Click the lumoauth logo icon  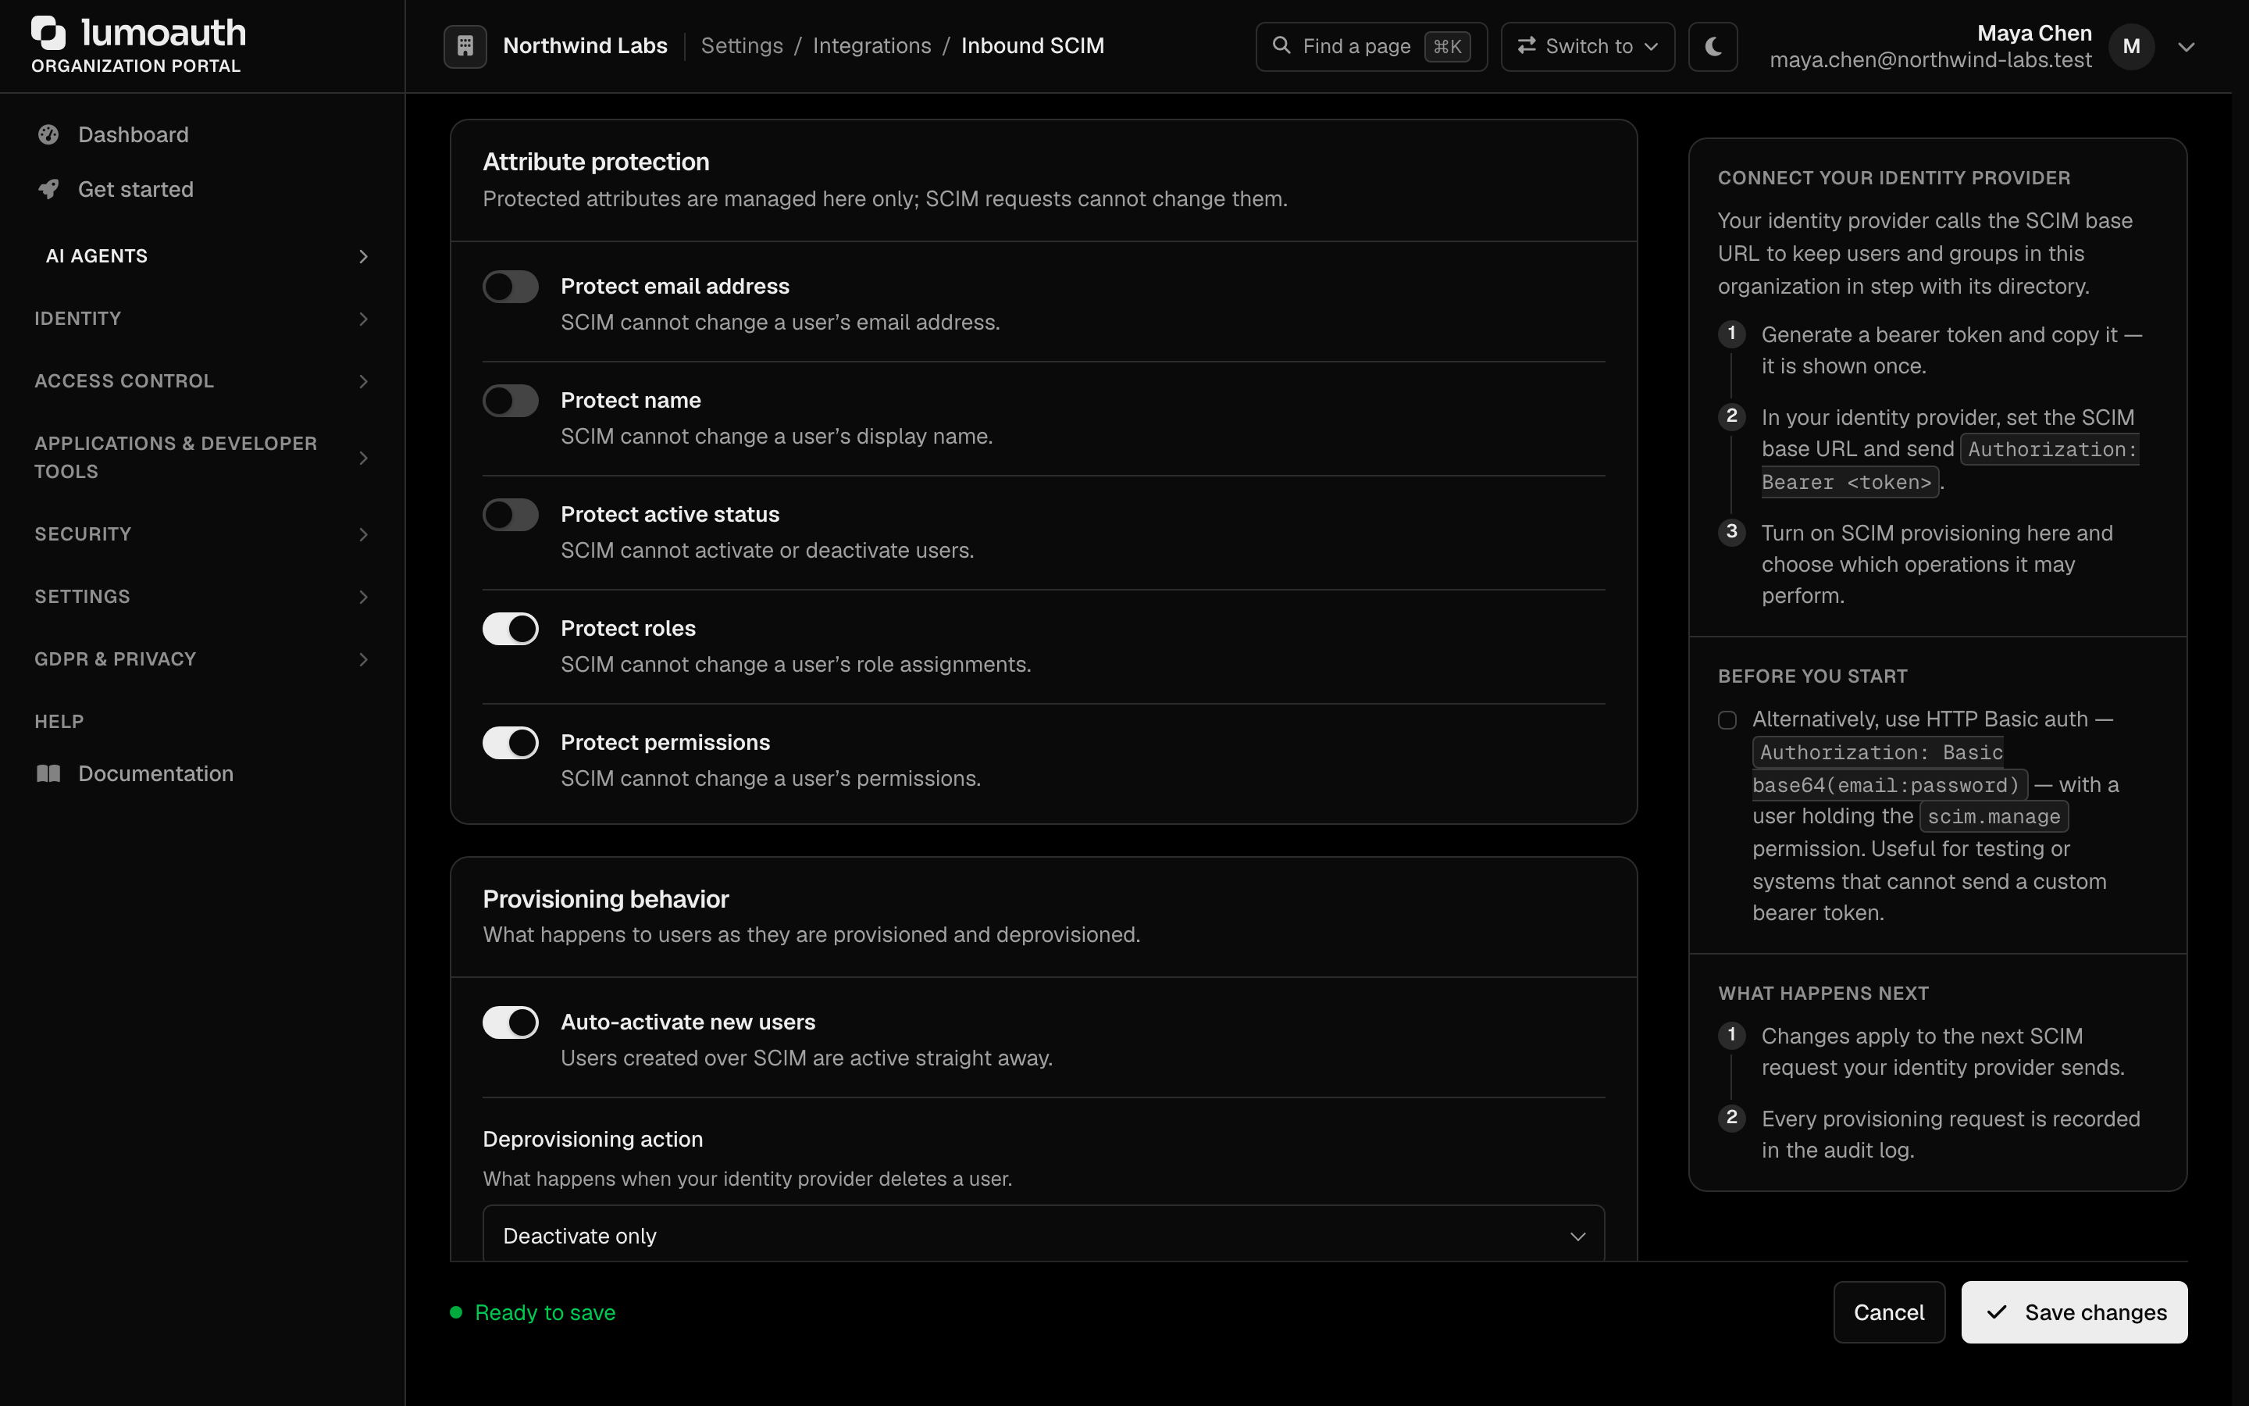(48, 33)
